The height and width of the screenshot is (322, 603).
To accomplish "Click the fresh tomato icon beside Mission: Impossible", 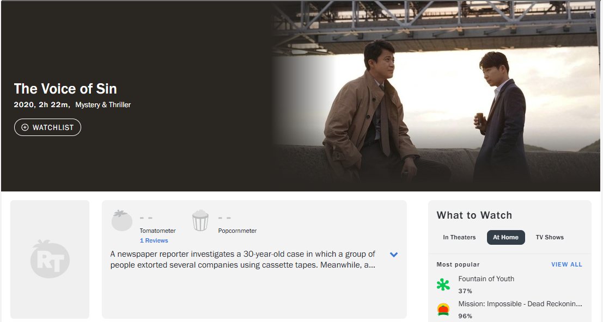I will tap(443, 309).
